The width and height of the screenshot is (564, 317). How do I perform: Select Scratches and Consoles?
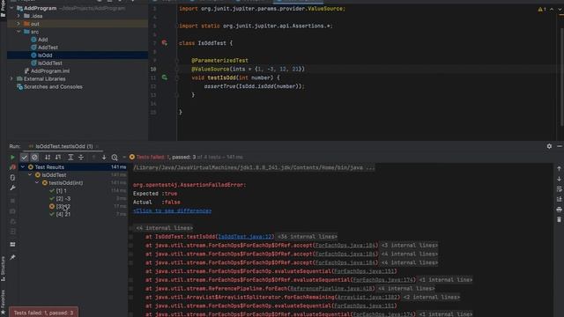[x=53, y=87]
